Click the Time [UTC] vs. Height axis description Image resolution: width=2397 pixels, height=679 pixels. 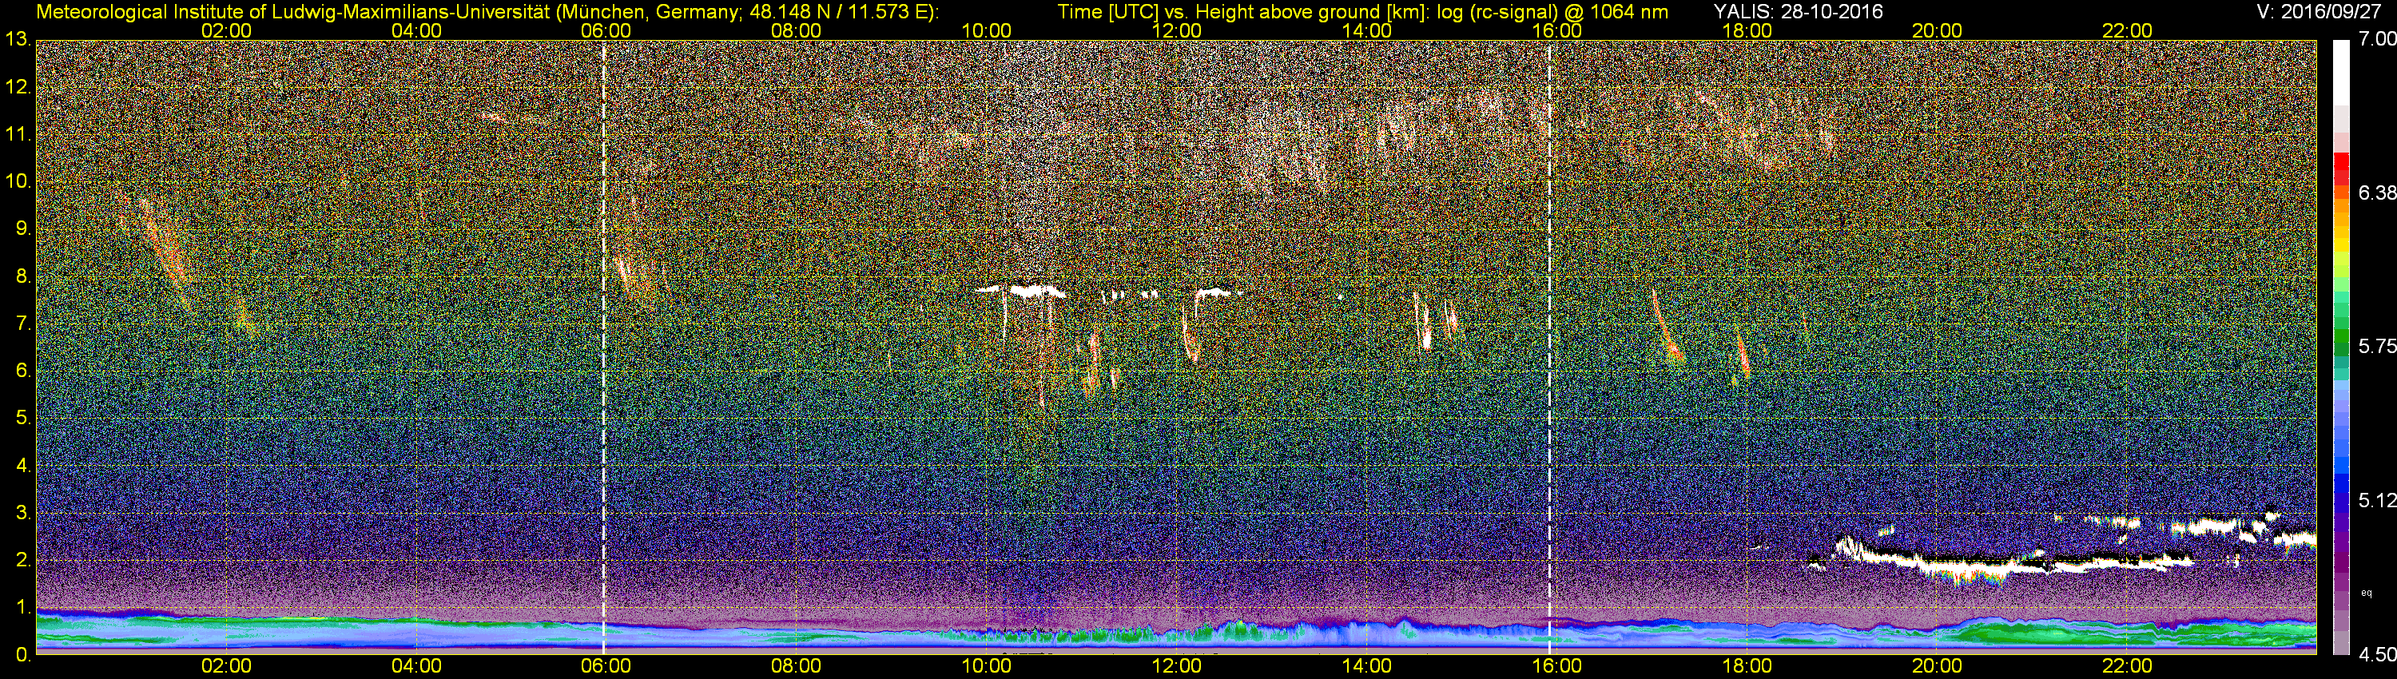click(x=1362, y=11)
